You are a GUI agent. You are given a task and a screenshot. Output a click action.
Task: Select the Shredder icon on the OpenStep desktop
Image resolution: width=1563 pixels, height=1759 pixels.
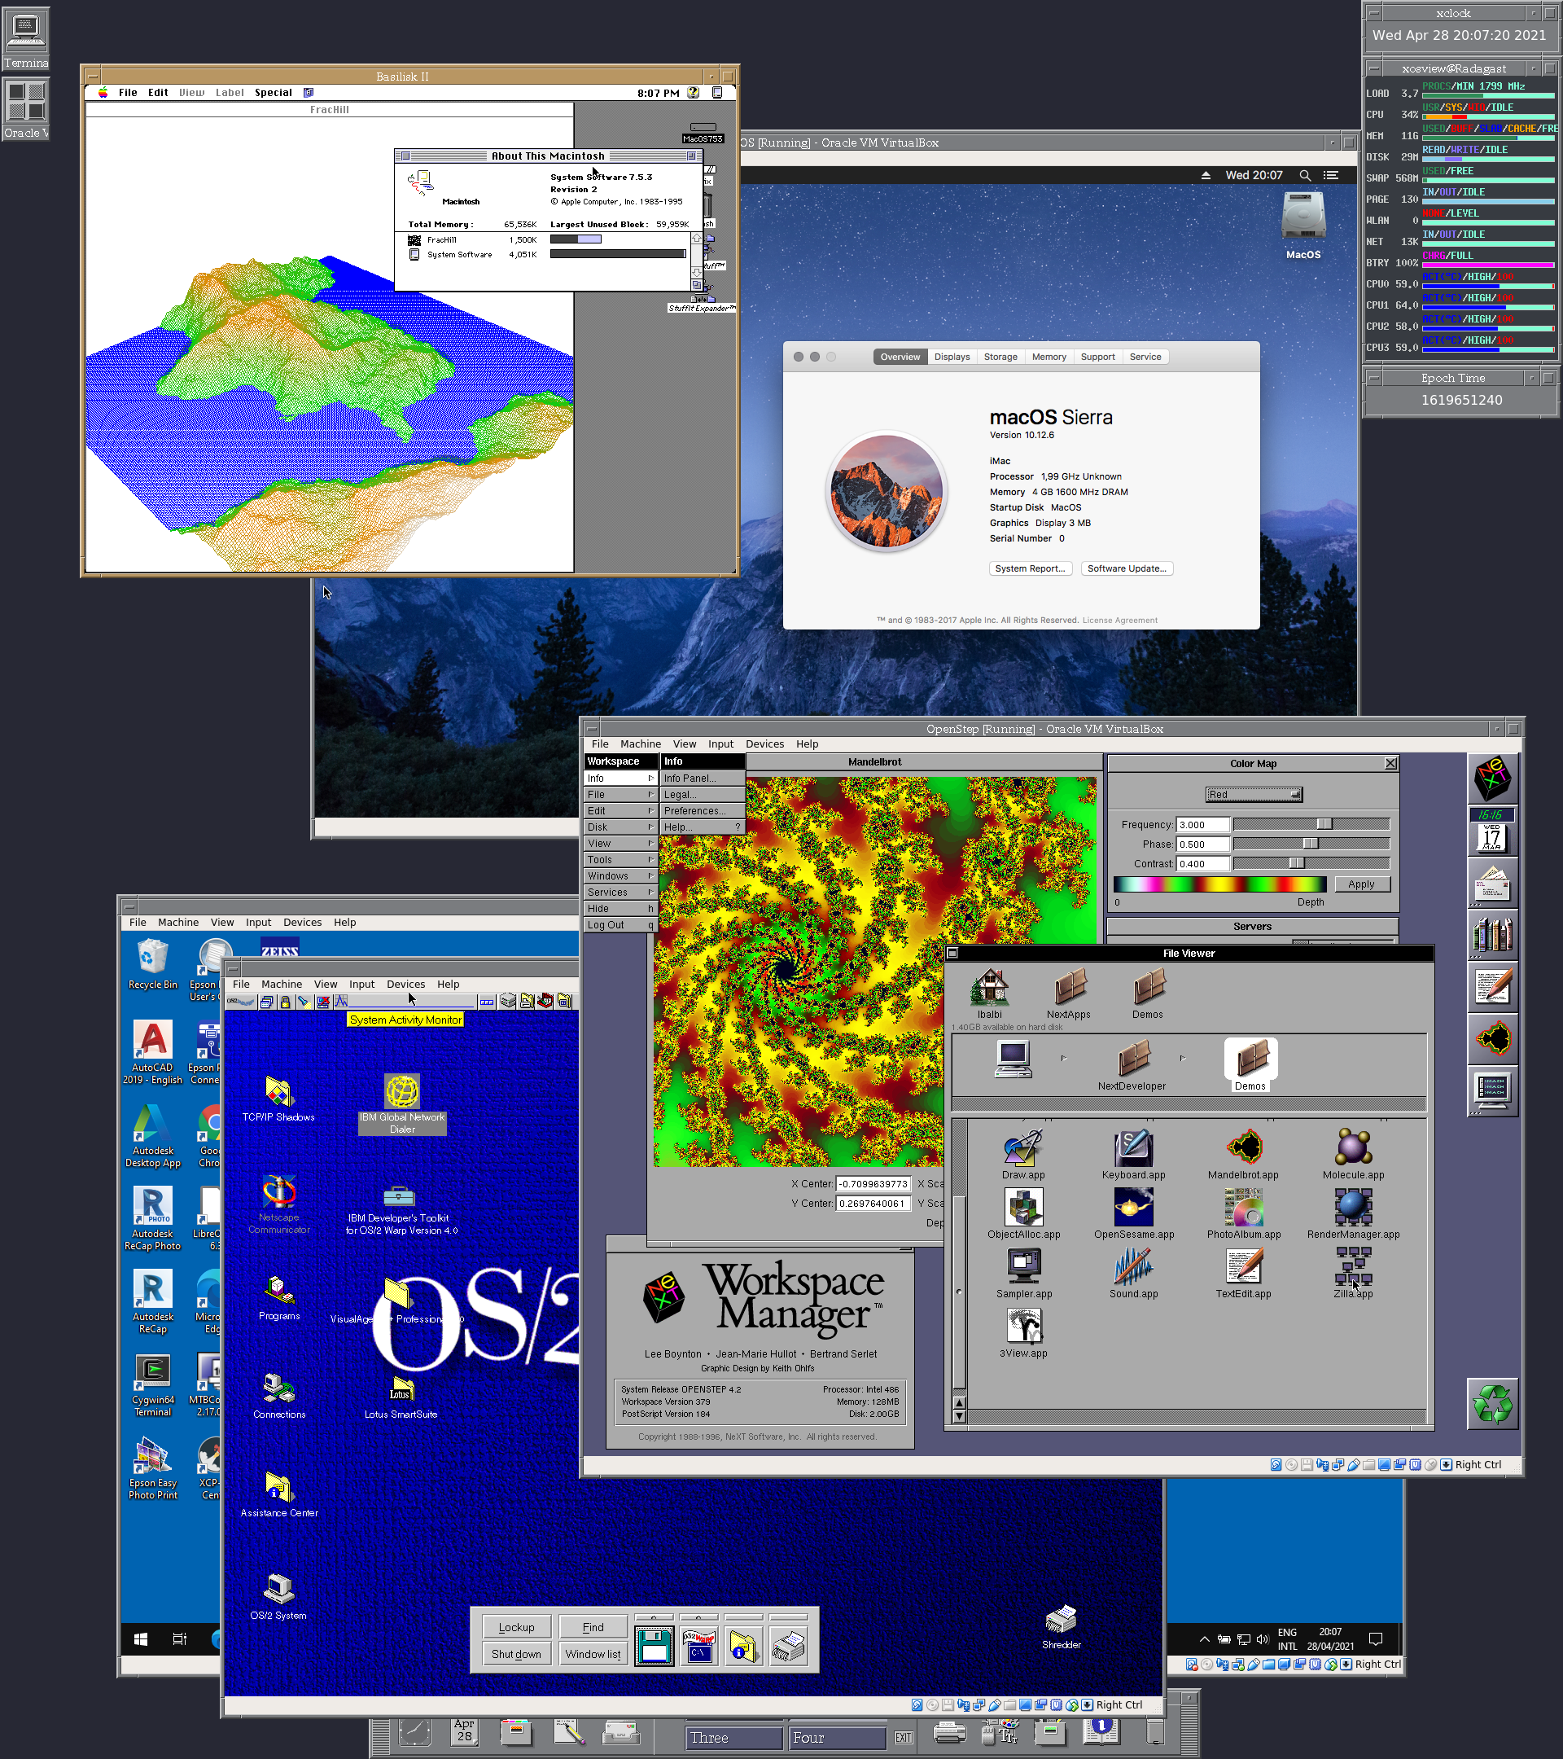coord(1062,1621)
